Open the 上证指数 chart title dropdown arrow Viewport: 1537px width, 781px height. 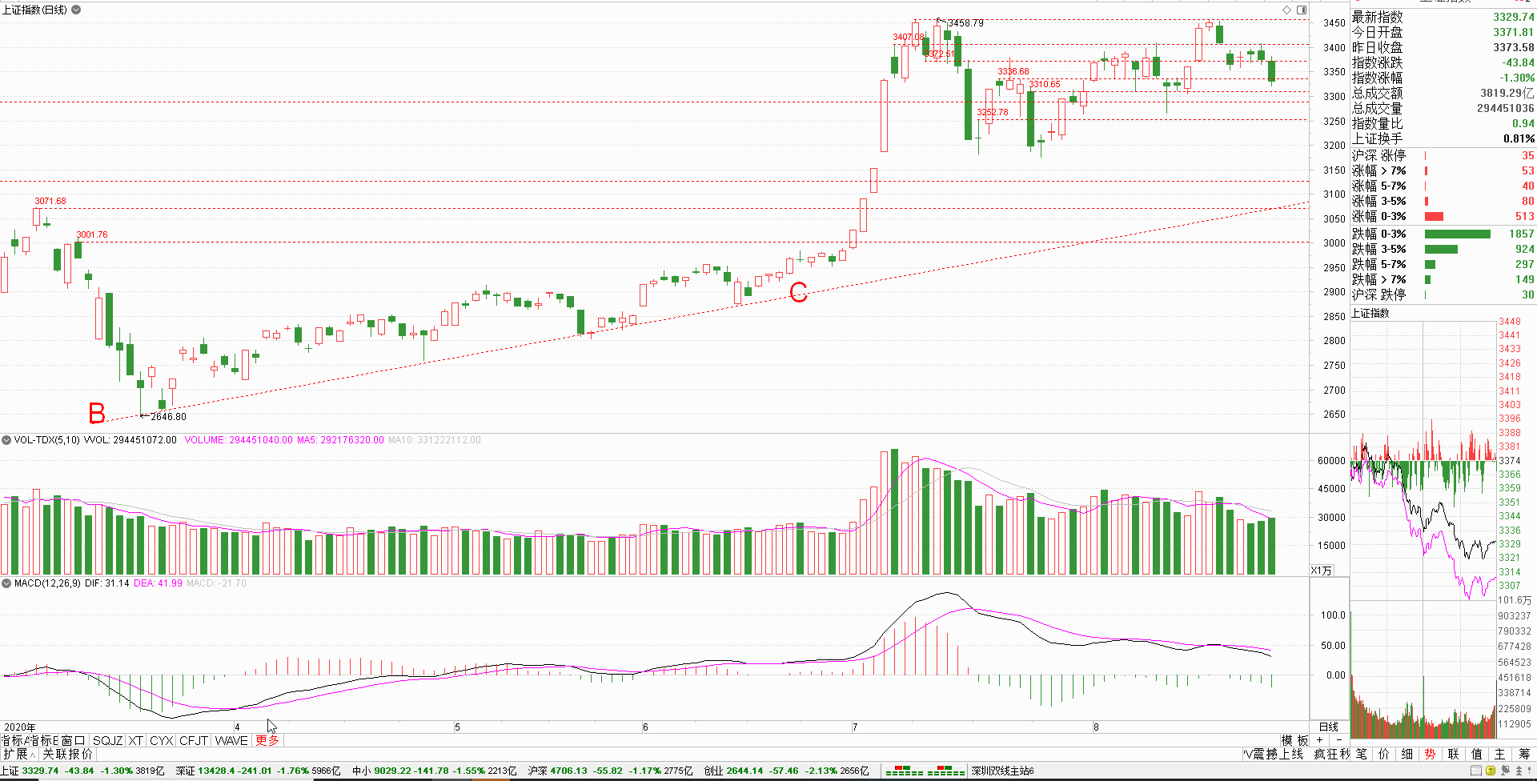(x=76, y=10)
